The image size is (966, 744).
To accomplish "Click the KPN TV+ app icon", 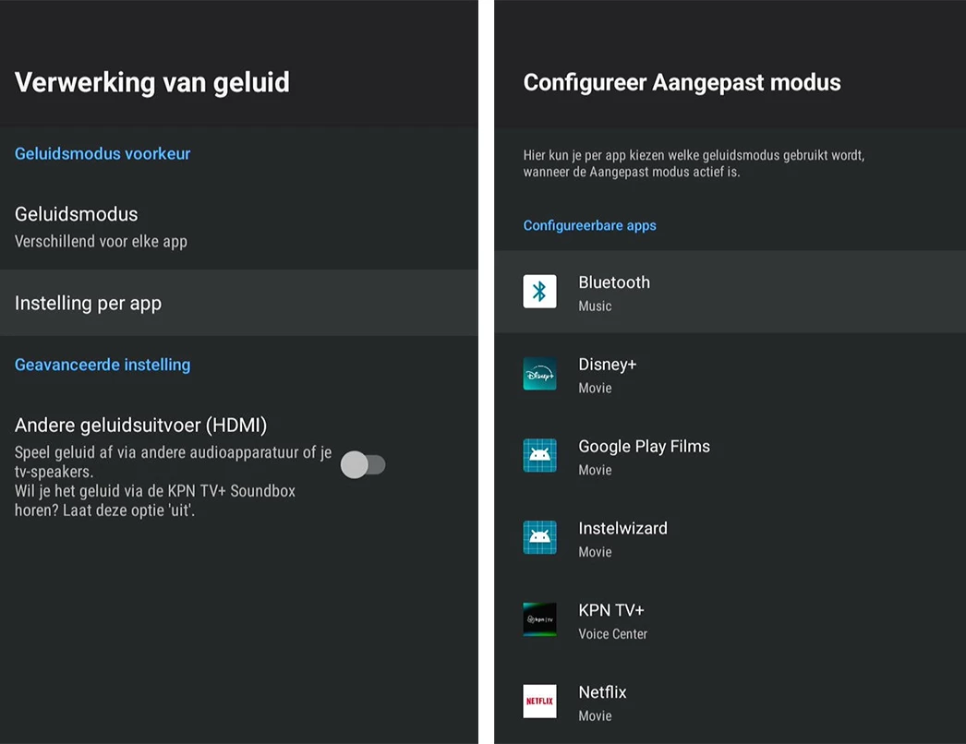I will point(539,620).
